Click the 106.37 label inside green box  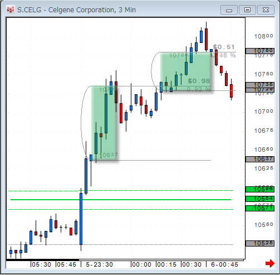coord(109,155)
